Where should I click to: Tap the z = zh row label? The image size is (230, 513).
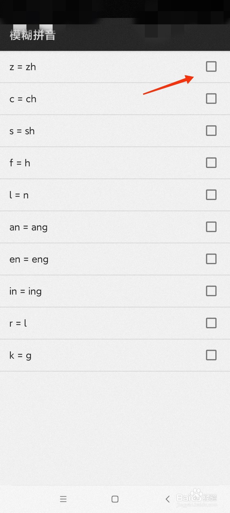[x=23, y=67]
